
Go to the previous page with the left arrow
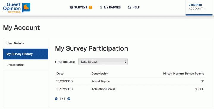click(x=56, y=99)
